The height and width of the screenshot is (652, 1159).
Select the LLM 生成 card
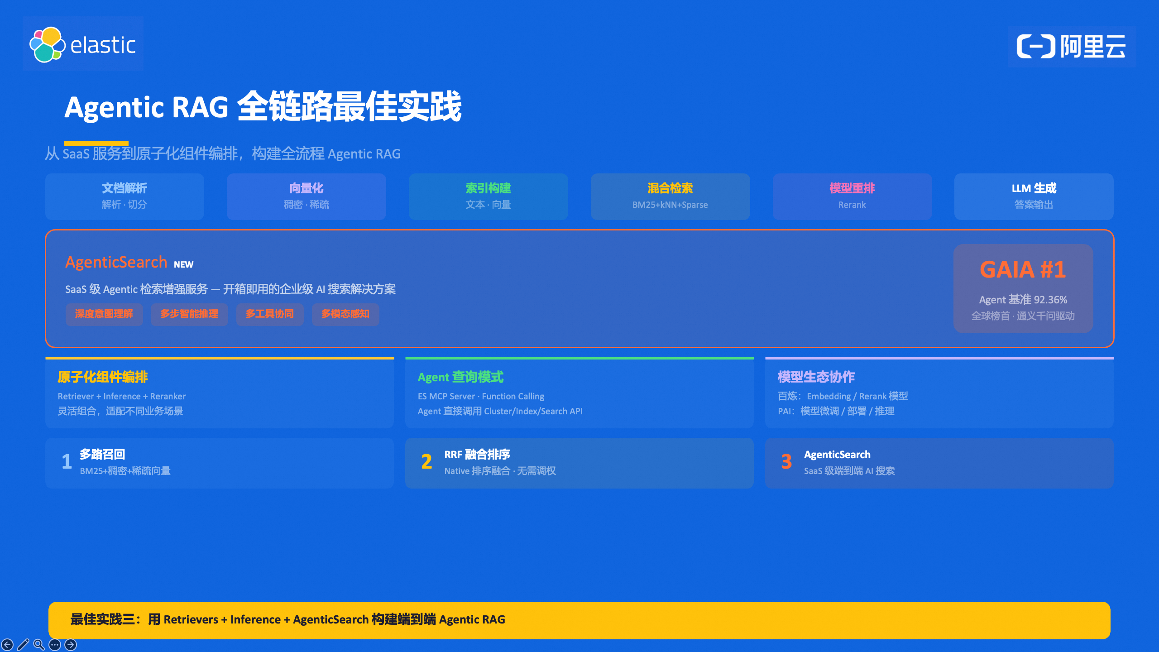coord(1034,197)
